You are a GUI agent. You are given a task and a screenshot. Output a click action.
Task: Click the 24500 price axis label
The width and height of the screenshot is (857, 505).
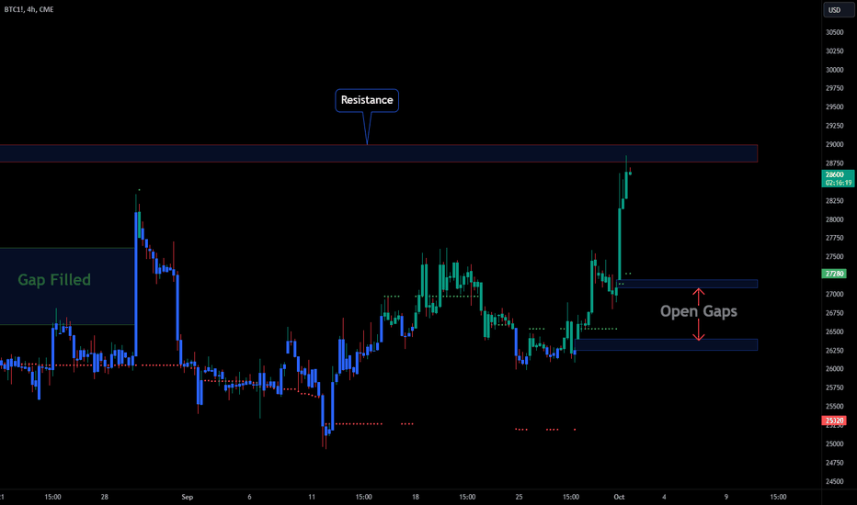pos(834,481)
